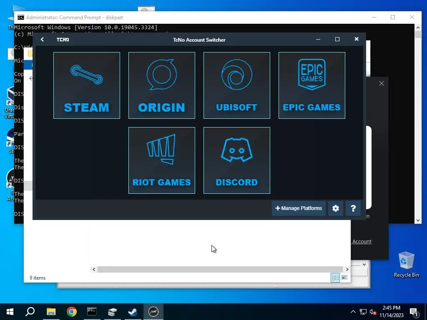Click the Command Prompt title bar icon
The height and width of the screenshot is (320, 427).
pos(21,17)
